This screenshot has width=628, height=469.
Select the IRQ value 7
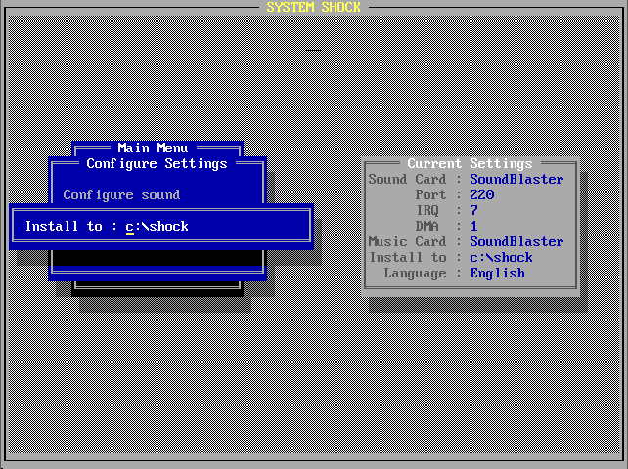tap(474, 210)
